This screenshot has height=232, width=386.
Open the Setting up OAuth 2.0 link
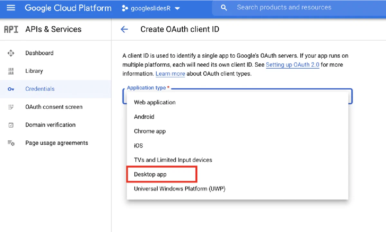(x=292, y=65)
